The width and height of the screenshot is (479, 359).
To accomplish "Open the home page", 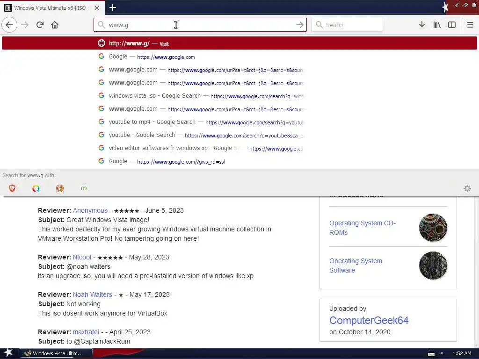I will pyautogui.click(x=55, y=25).
